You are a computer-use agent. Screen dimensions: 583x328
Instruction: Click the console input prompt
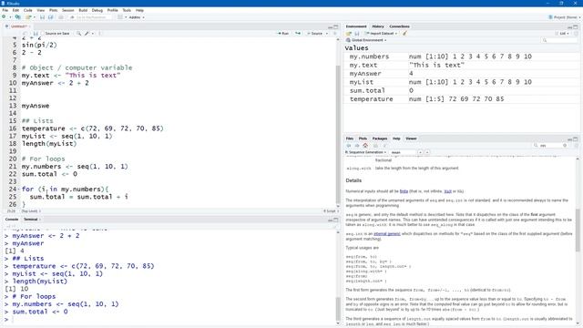[x=171, y=320]
